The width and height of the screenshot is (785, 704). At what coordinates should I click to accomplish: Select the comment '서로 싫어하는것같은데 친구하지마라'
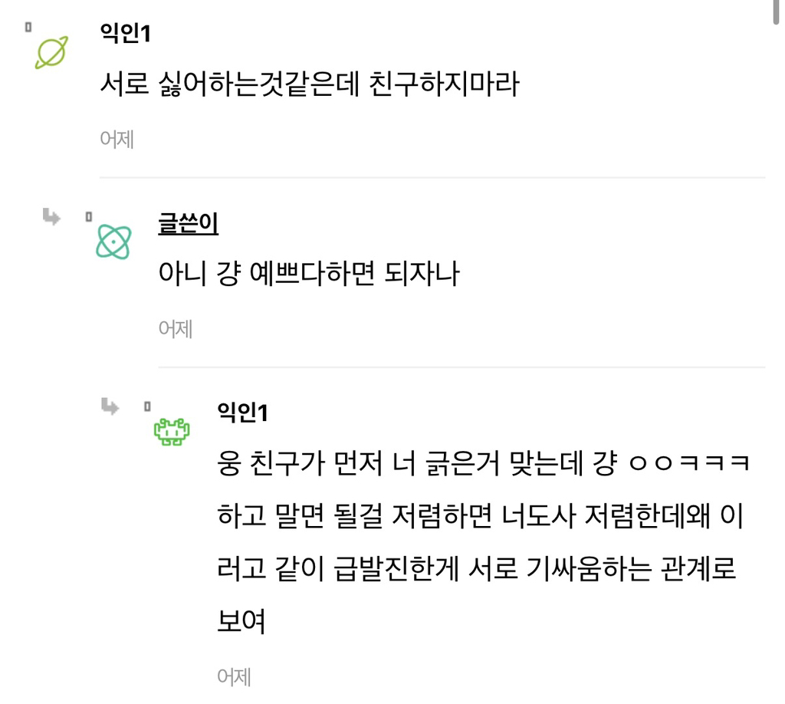[x=310, y=84]
